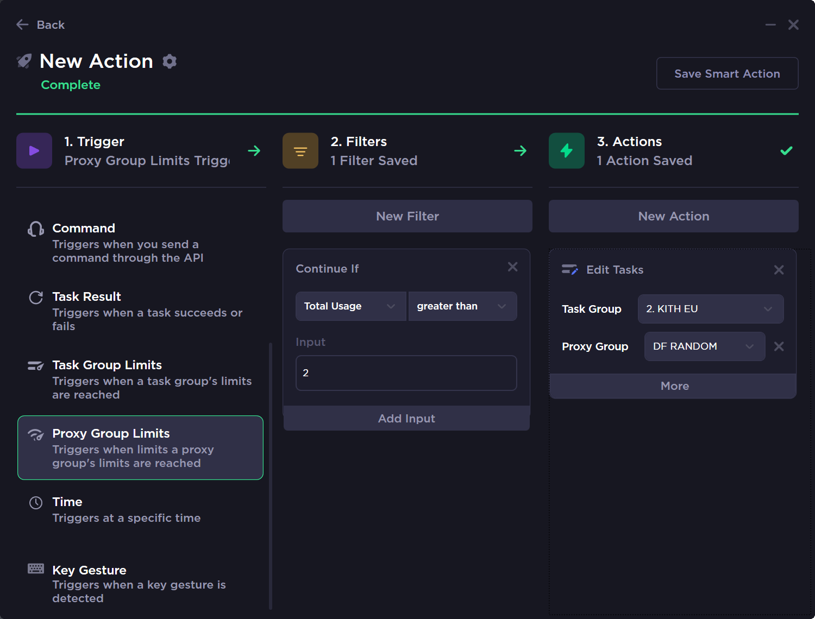Select the 3. Actions step
The width and height of the screenshot is (815, 619).
[674, 151]
